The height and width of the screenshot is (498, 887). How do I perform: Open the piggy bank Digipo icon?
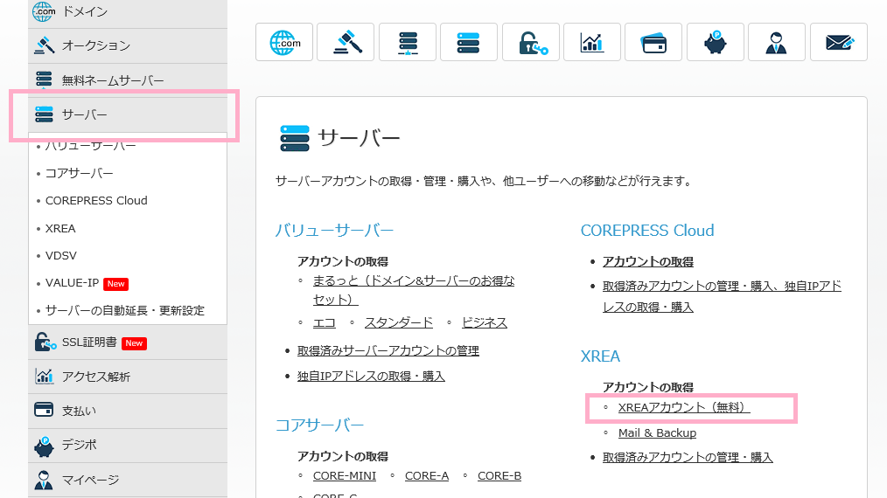pyautogui.click(x=716, y=42)
